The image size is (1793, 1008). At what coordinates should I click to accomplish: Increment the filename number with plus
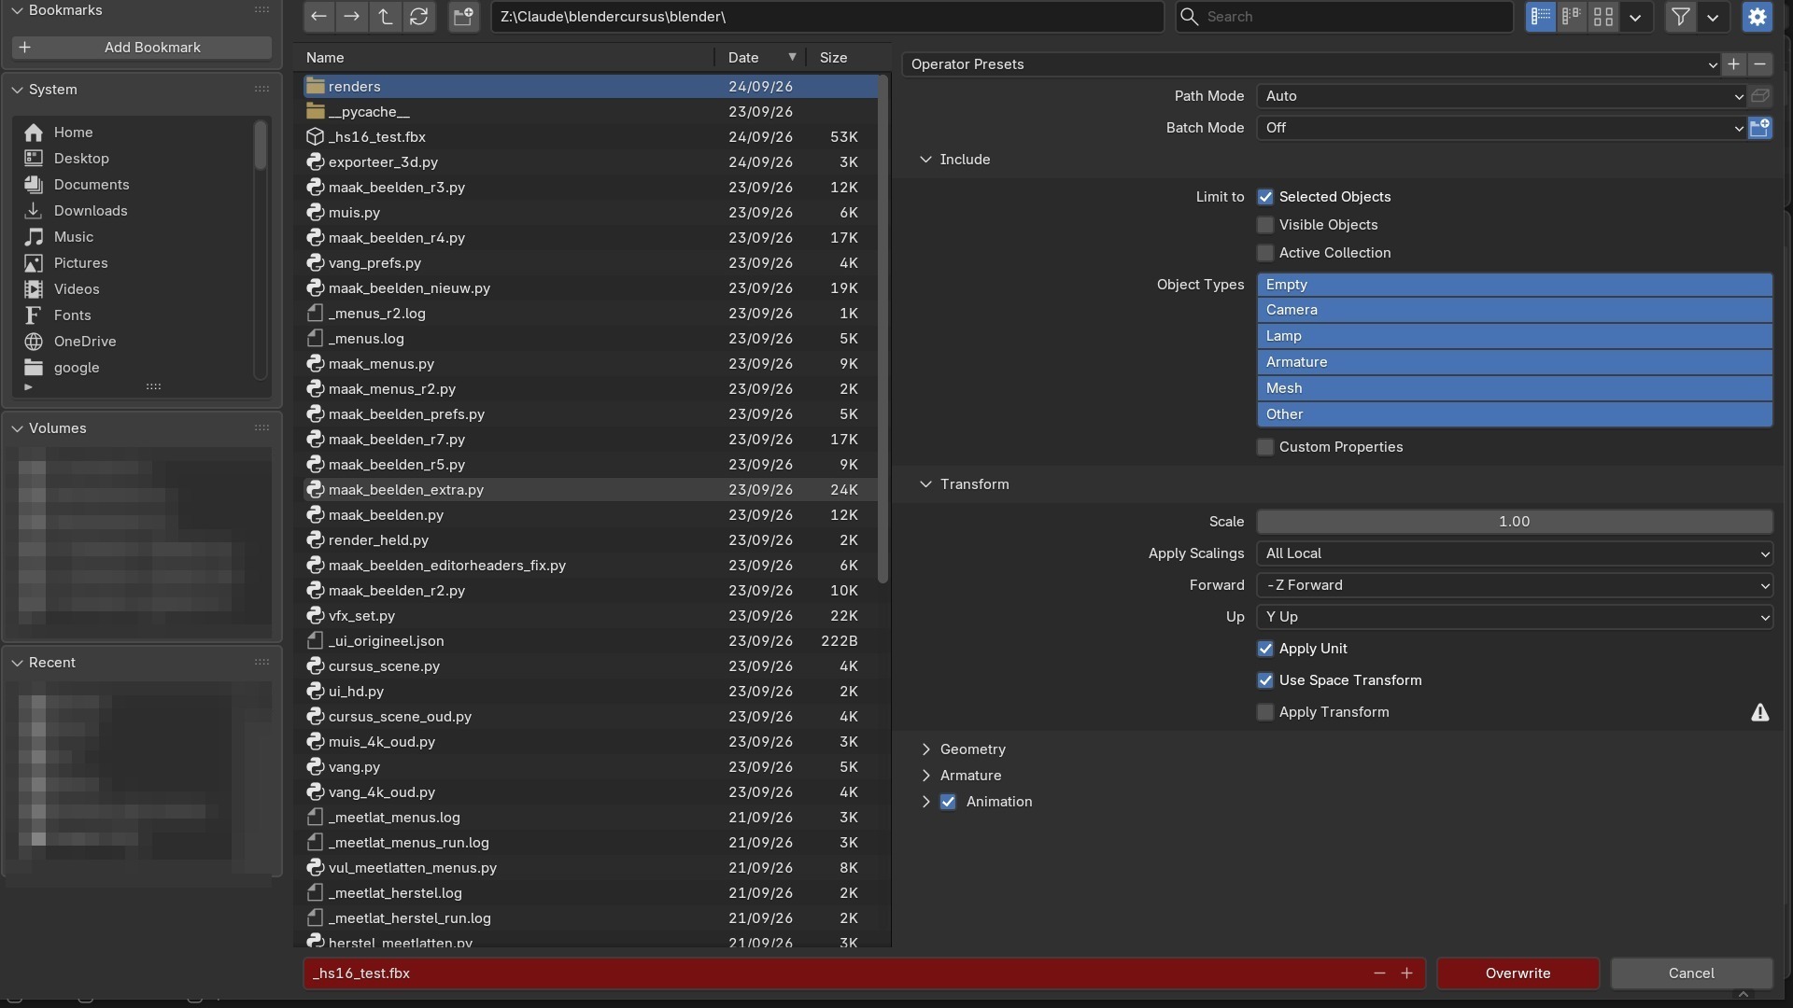(x=1406, y=973)
